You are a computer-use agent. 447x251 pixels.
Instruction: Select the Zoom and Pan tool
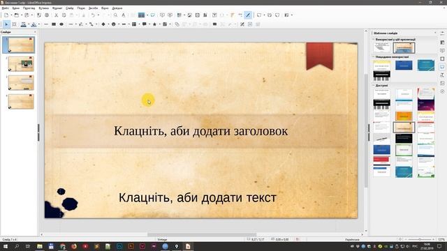pyautogui.click(x=14, y=24)
